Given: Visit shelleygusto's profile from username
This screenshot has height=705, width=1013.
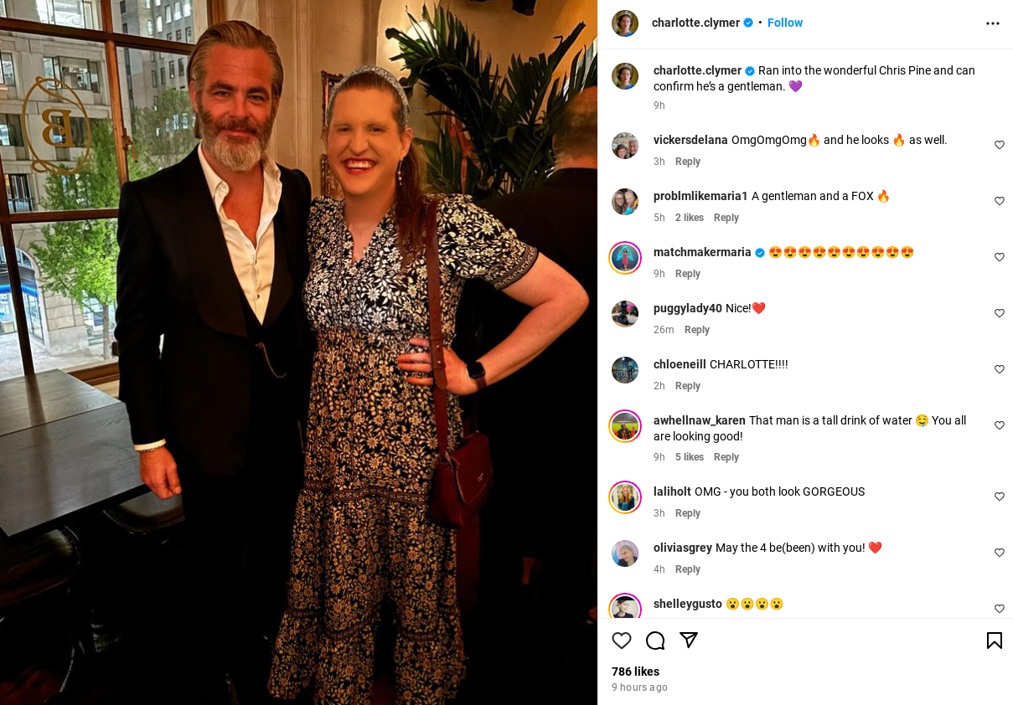Looking at the screenshot, I should point(688,604).
